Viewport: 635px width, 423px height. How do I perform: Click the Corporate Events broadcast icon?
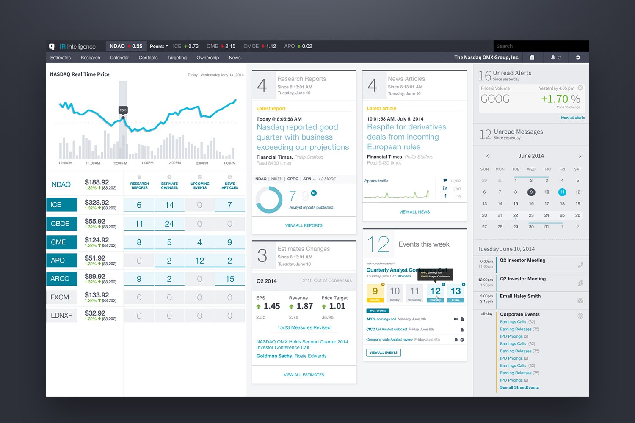click(580, 316)
